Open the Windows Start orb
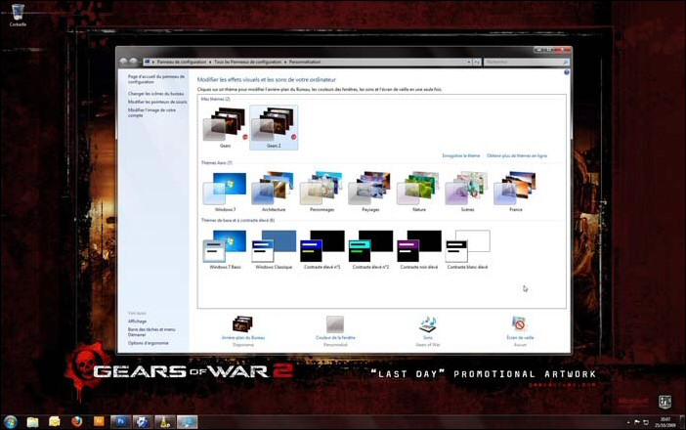The image size is (686, 430). pyautogui.click(x=10, y=421)
